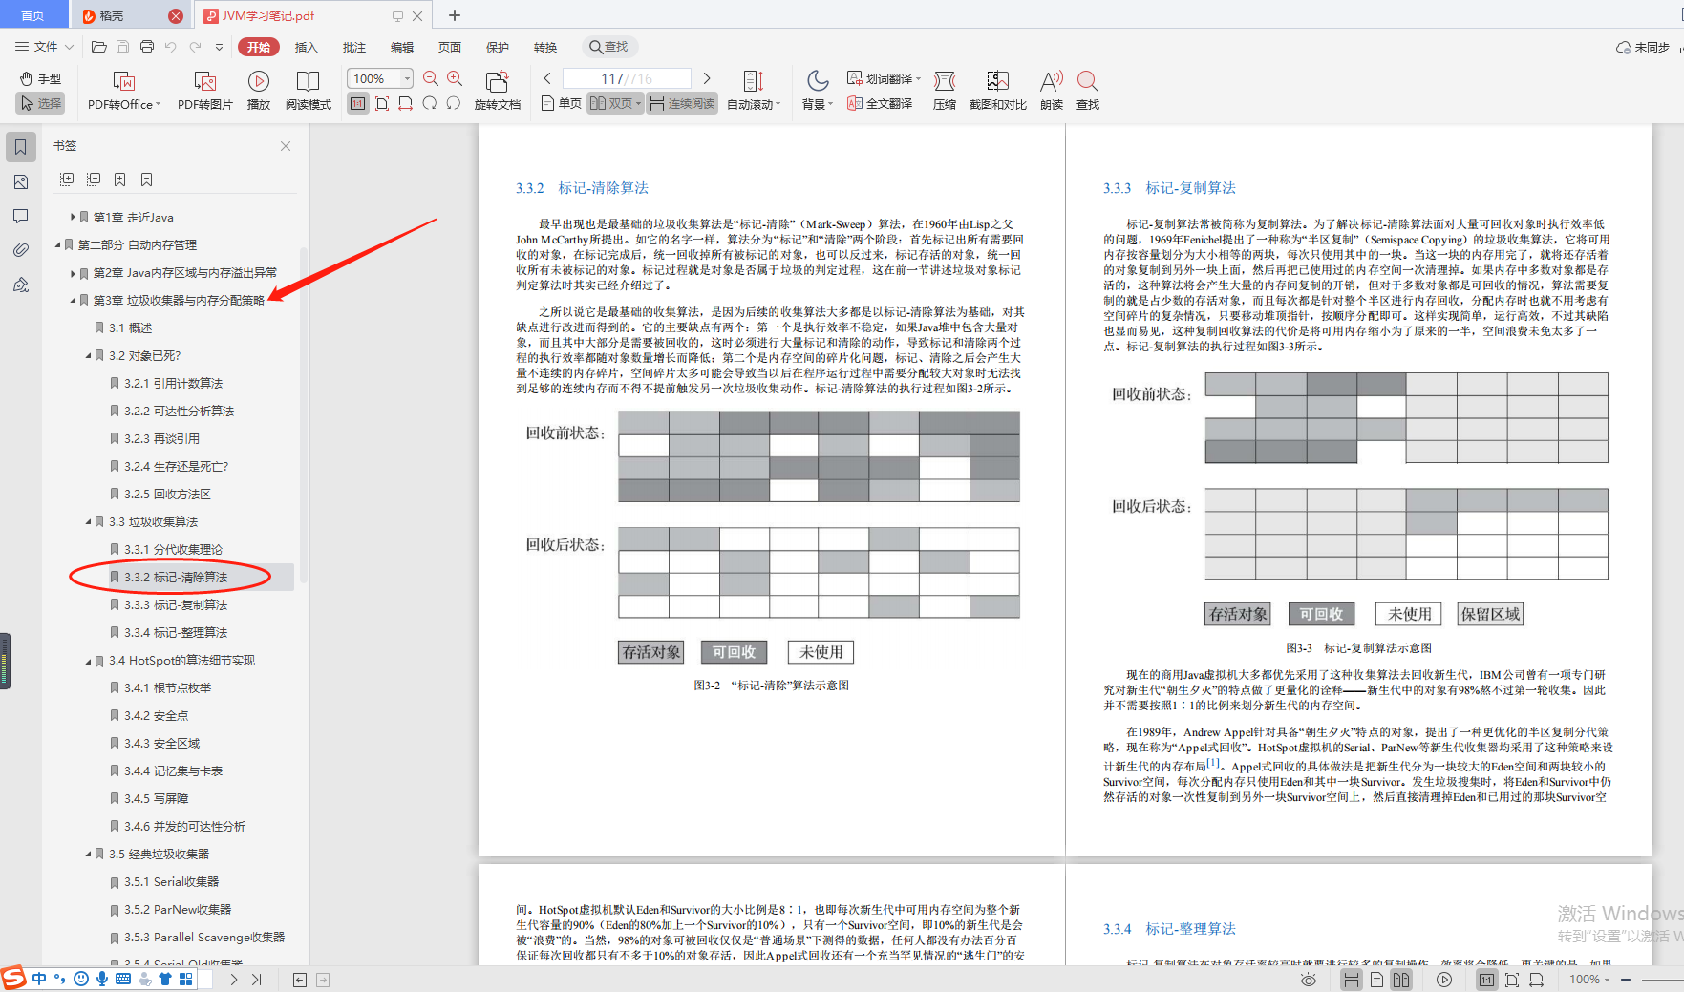
Task: Click the page number field 117
Action: pyautogui.click(x=627, y=78)
